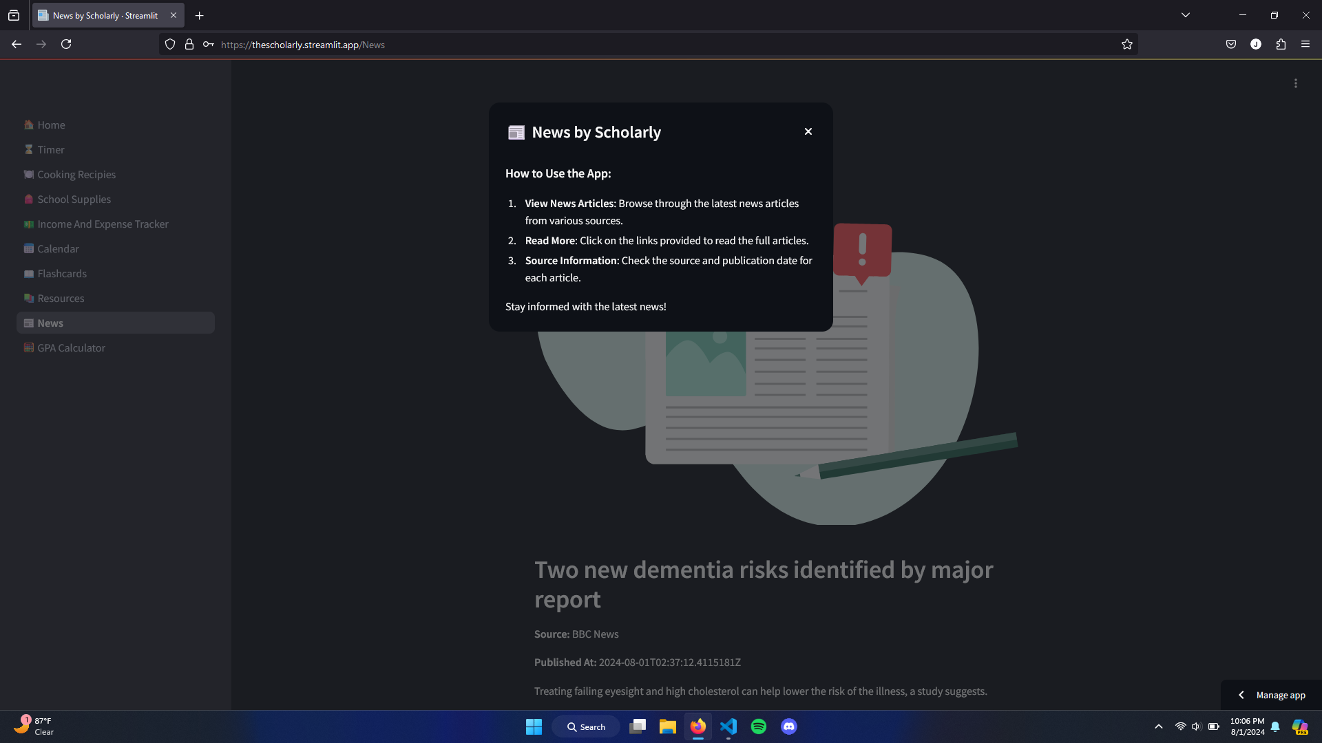Open Windows taskbar Search box
Viewport: 1322px width, 743px height.
(586, 726)
